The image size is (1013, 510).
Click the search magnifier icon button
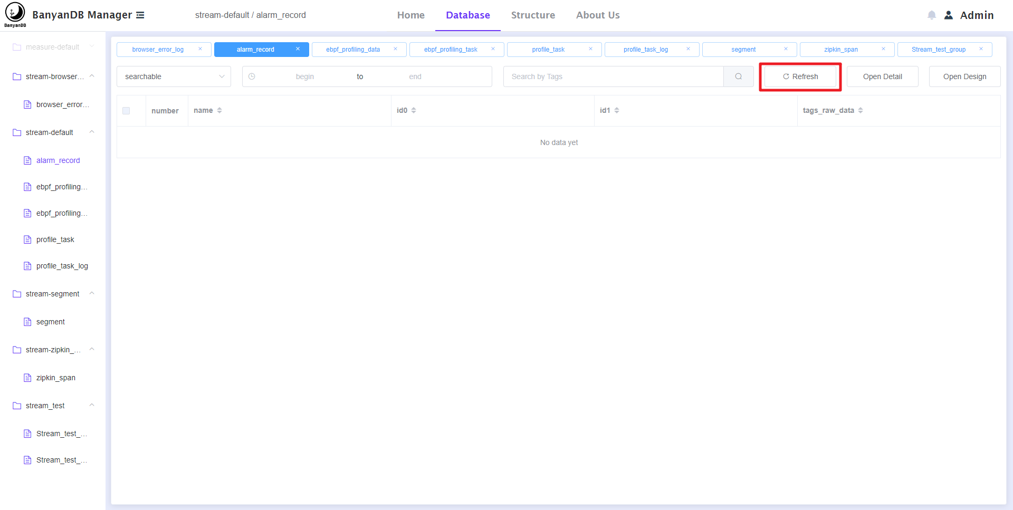pos(739,76)
